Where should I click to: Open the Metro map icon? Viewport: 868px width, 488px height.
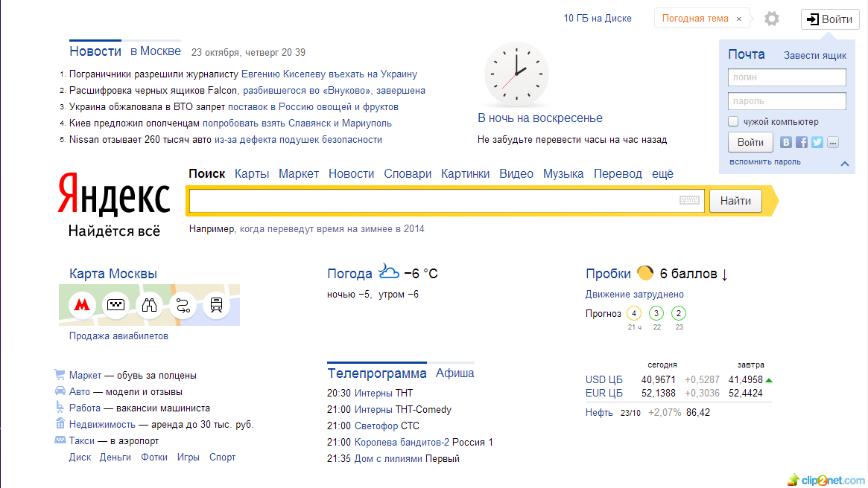click(81, 305)
